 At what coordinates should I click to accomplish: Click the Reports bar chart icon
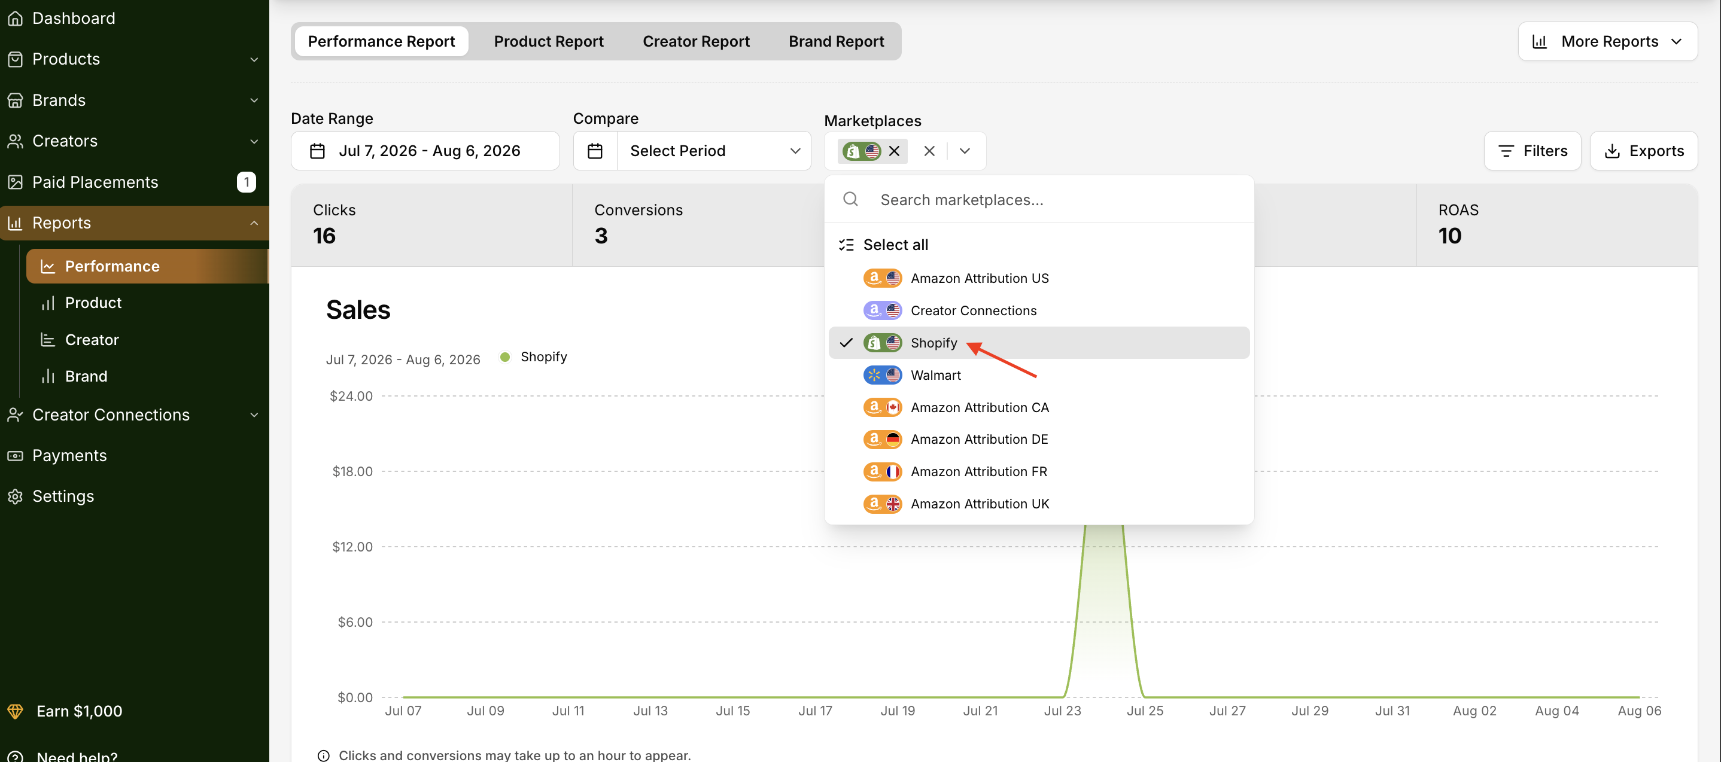(x=15, y=223)
